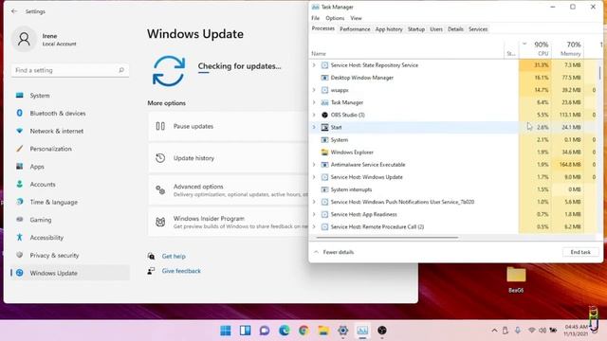Image resolution: width=607 pixels, height=341 pixels.
Task: Click the Task Manager vertical scrollbar
Action: pyautogui.click(x=600, y=73)
